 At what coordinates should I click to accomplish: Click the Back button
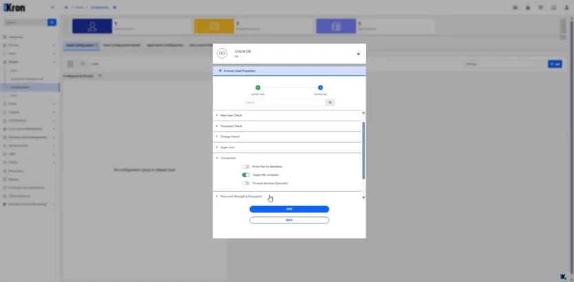tap(289, 220)
